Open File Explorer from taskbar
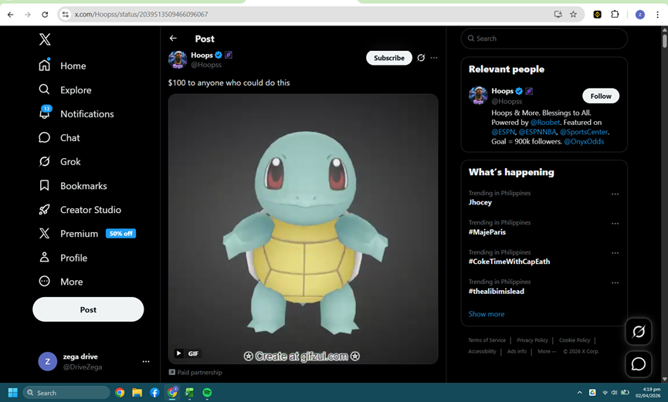 click(x=137, y=392)
